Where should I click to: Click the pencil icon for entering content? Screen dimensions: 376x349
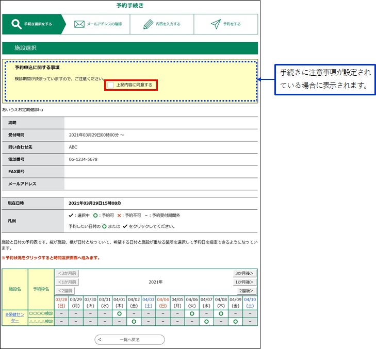click(x=148, y=24)
